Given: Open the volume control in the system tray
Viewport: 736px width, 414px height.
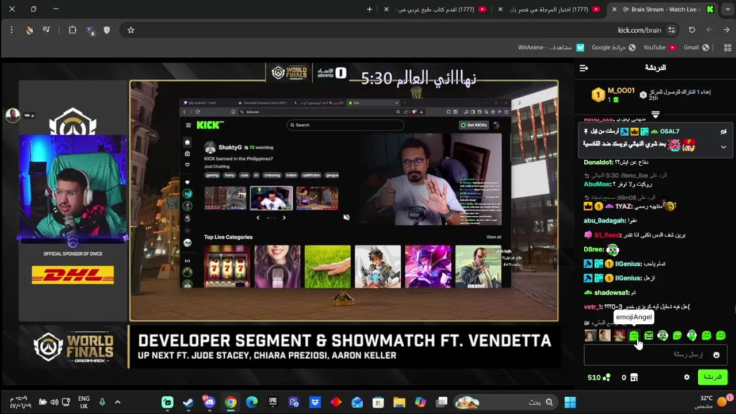Looking at the screenshot, I should pyautogui.click(x=54, y=402).
